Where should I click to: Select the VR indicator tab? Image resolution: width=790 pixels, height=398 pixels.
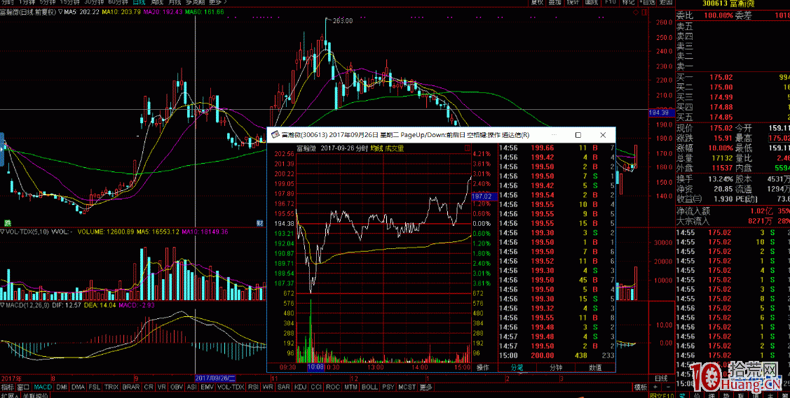click(162, 387)
